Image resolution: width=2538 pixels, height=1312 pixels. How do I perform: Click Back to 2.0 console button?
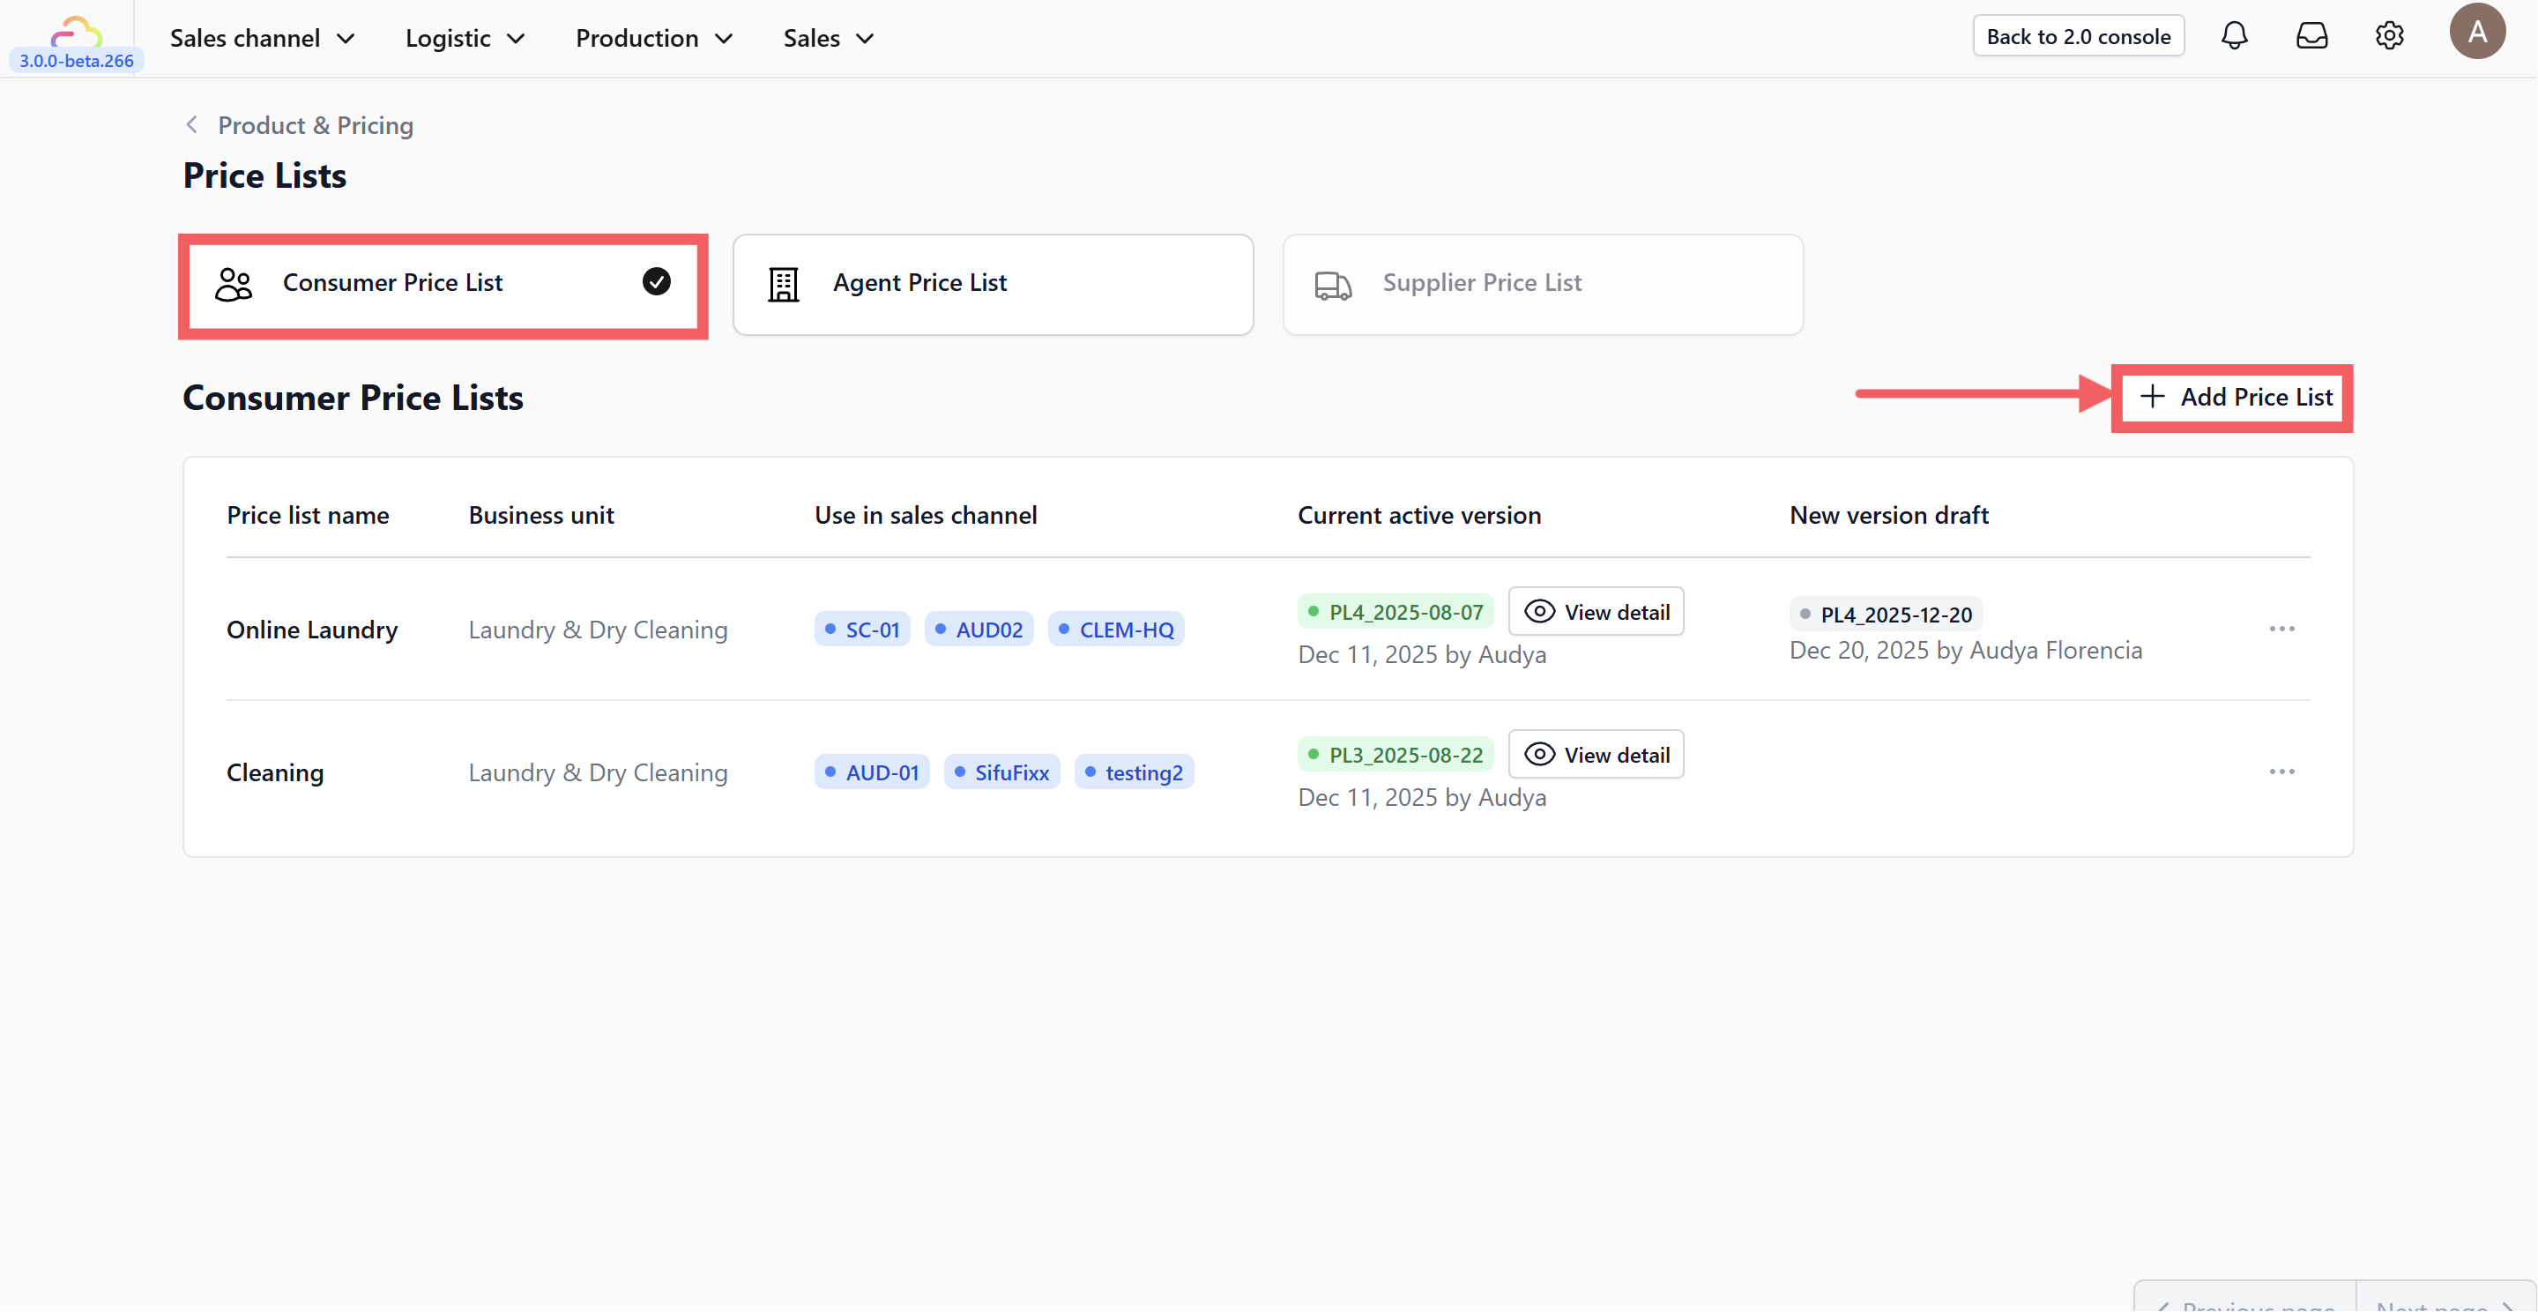[x=2077, y=36]
